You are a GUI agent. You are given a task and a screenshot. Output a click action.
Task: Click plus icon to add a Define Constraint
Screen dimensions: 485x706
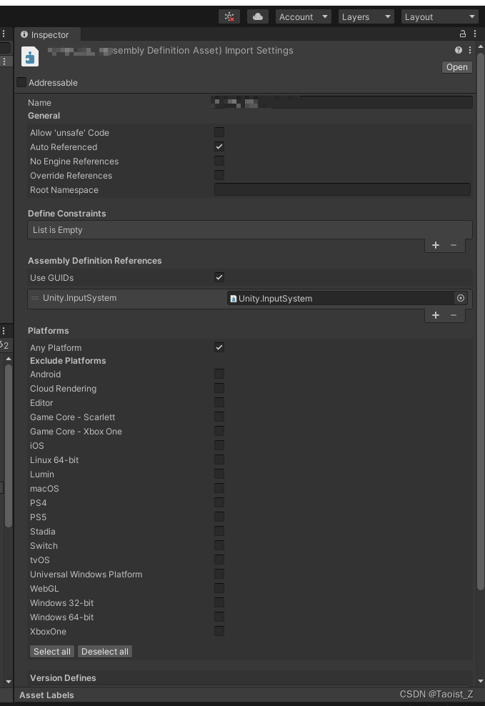(436, 245)
